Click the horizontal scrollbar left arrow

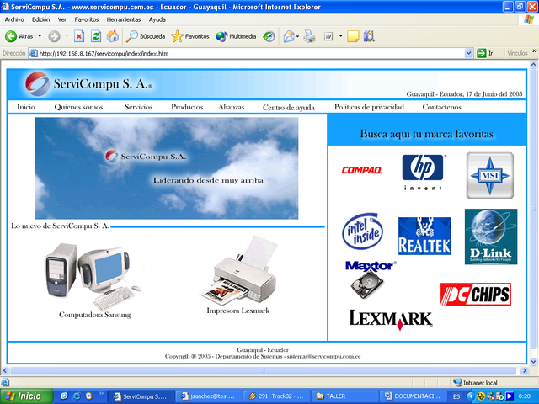[x=5, y=370]
